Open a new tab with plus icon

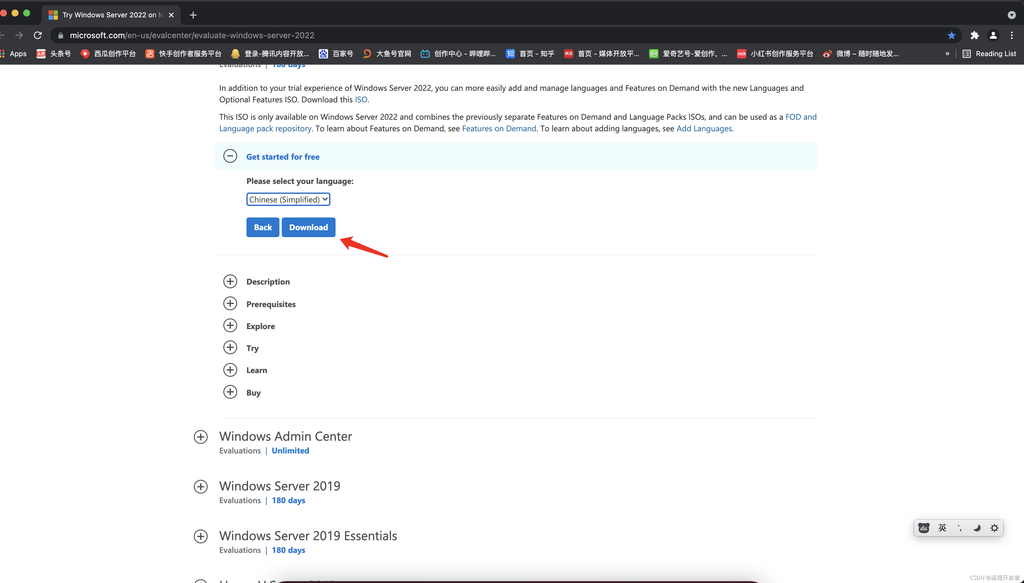[x=193, y=15]
